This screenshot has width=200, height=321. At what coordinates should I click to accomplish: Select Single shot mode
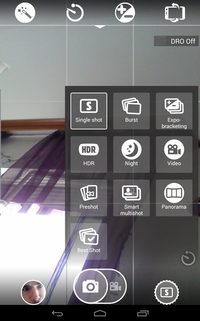89,111
